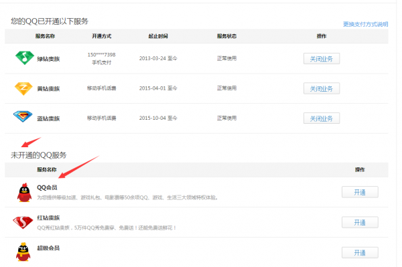Select the 黄钻贵族 service name
The image size is (402, 267).
[x=48, y=89]
